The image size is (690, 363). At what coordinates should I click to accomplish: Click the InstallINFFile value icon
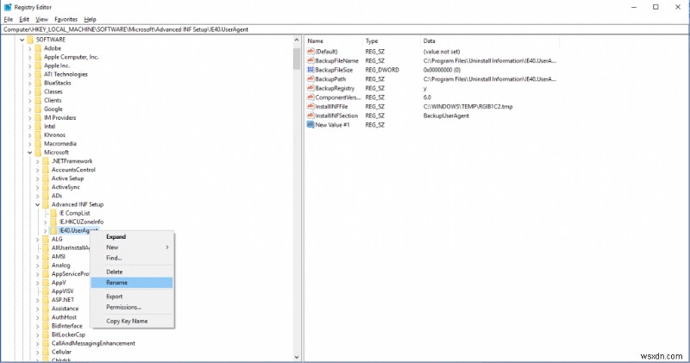click(310, 107)
